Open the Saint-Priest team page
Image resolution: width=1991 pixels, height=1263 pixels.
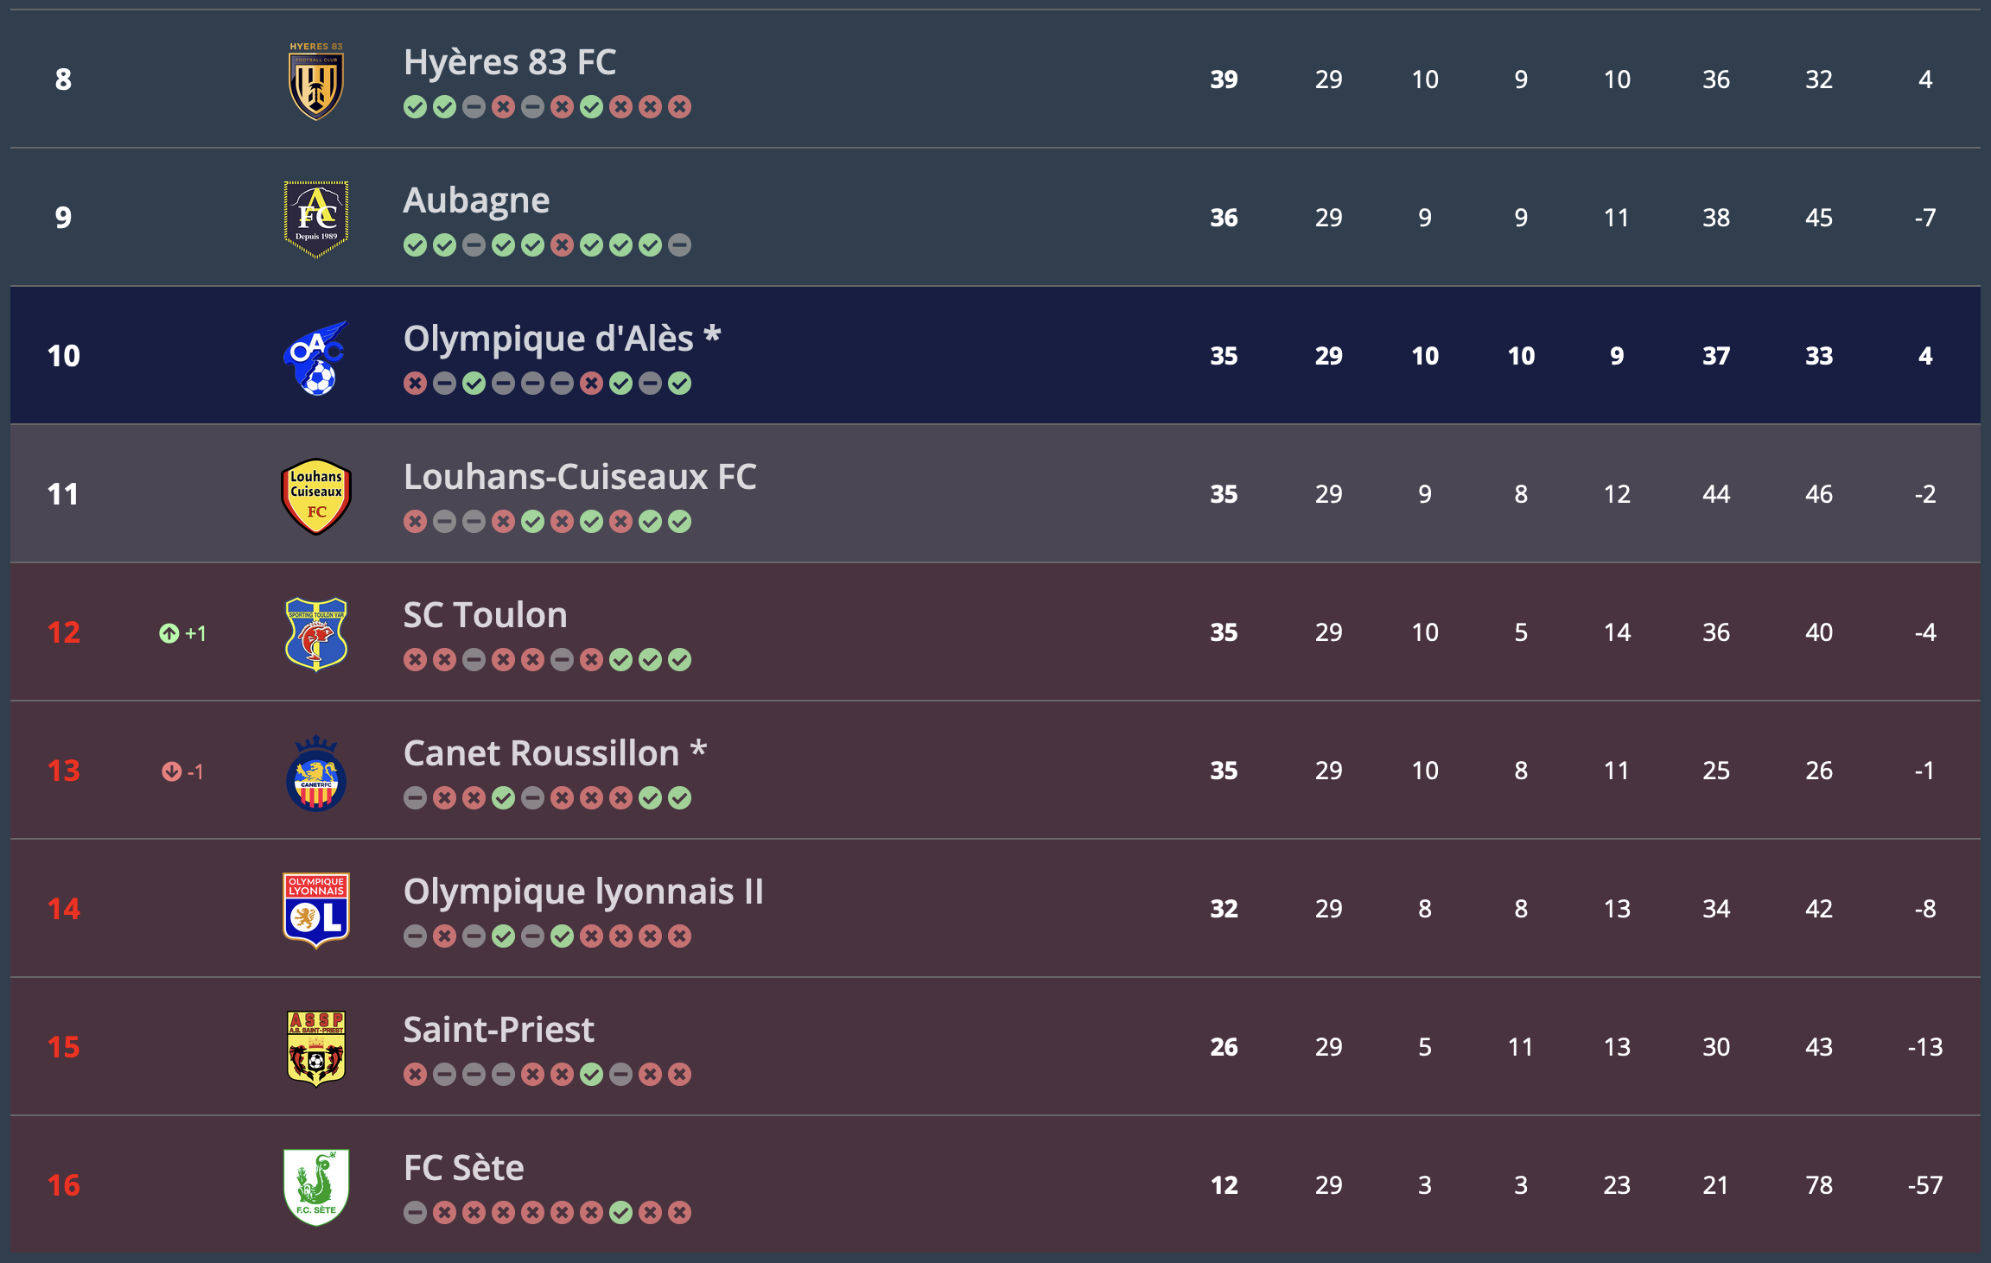point(499,1030)
